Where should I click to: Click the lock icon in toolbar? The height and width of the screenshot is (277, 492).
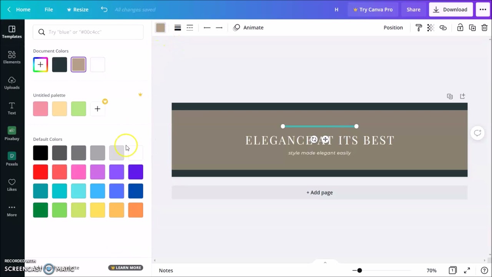460,27
